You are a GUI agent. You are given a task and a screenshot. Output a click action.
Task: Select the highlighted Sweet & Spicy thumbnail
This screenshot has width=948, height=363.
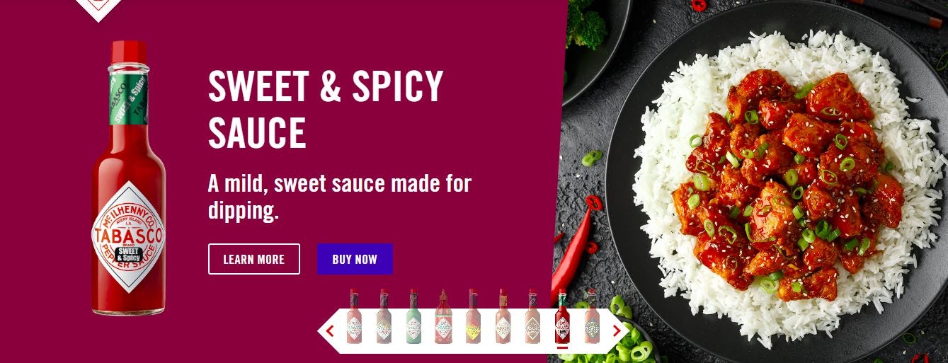pos(562,316)
